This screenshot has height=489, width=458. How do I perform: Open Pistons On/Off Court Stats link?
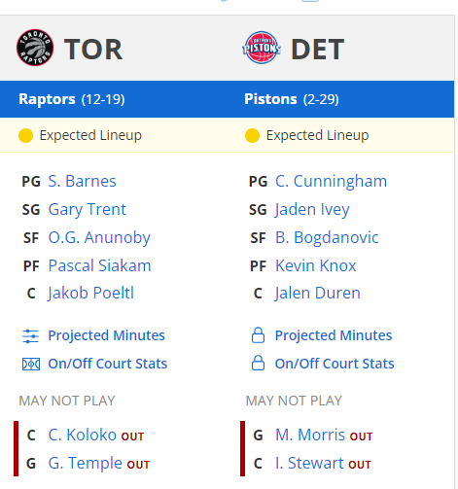click(x=335, y=364)
